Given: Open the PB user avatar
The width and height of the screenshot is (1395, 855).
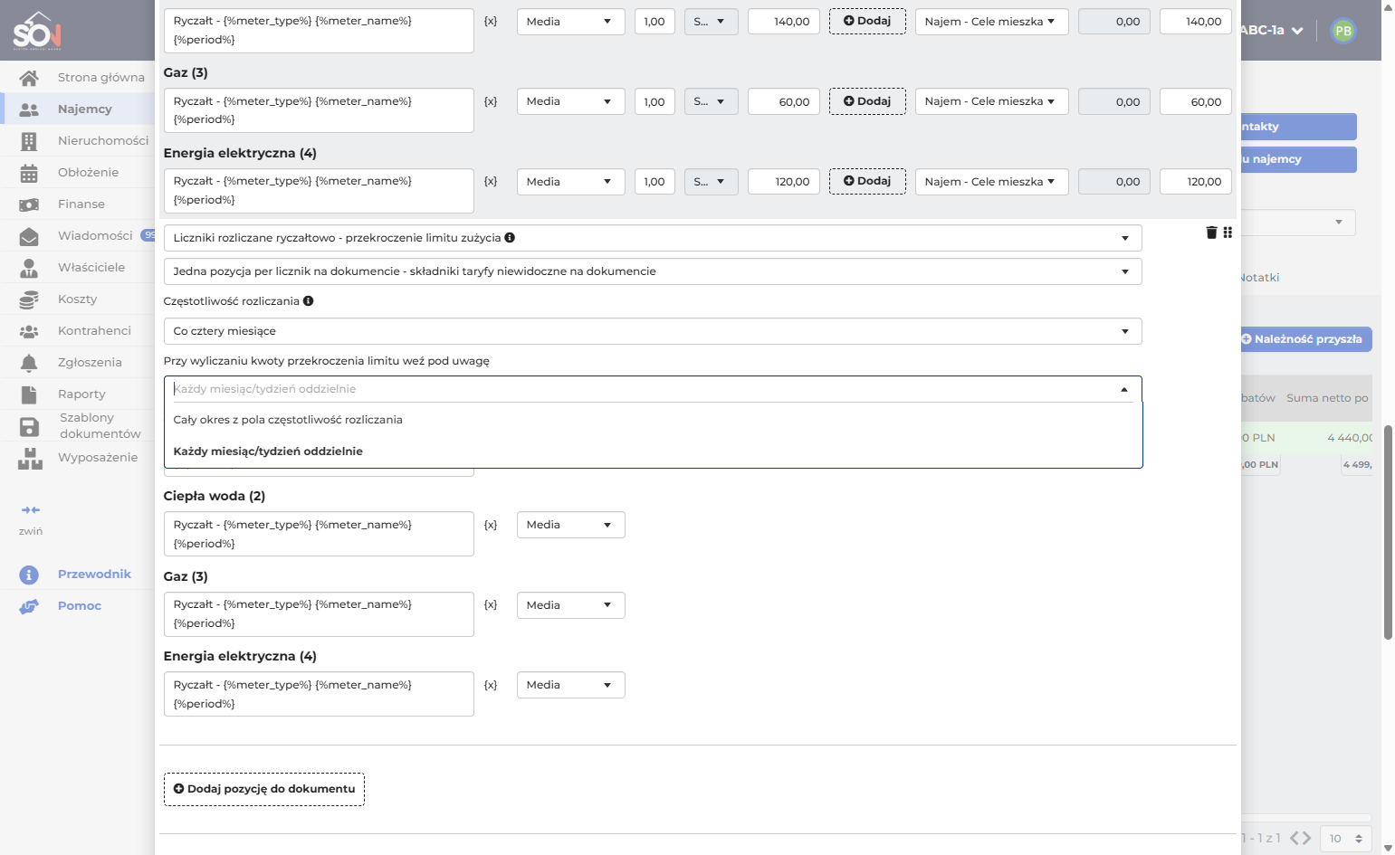Looking at the screenshot, I should tap(1342, 31).
